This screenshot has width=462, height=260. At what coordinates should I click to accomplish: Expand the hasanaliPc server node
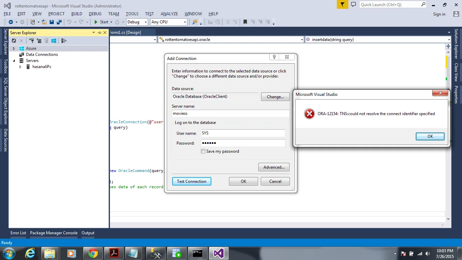click(x=20, y=67)
